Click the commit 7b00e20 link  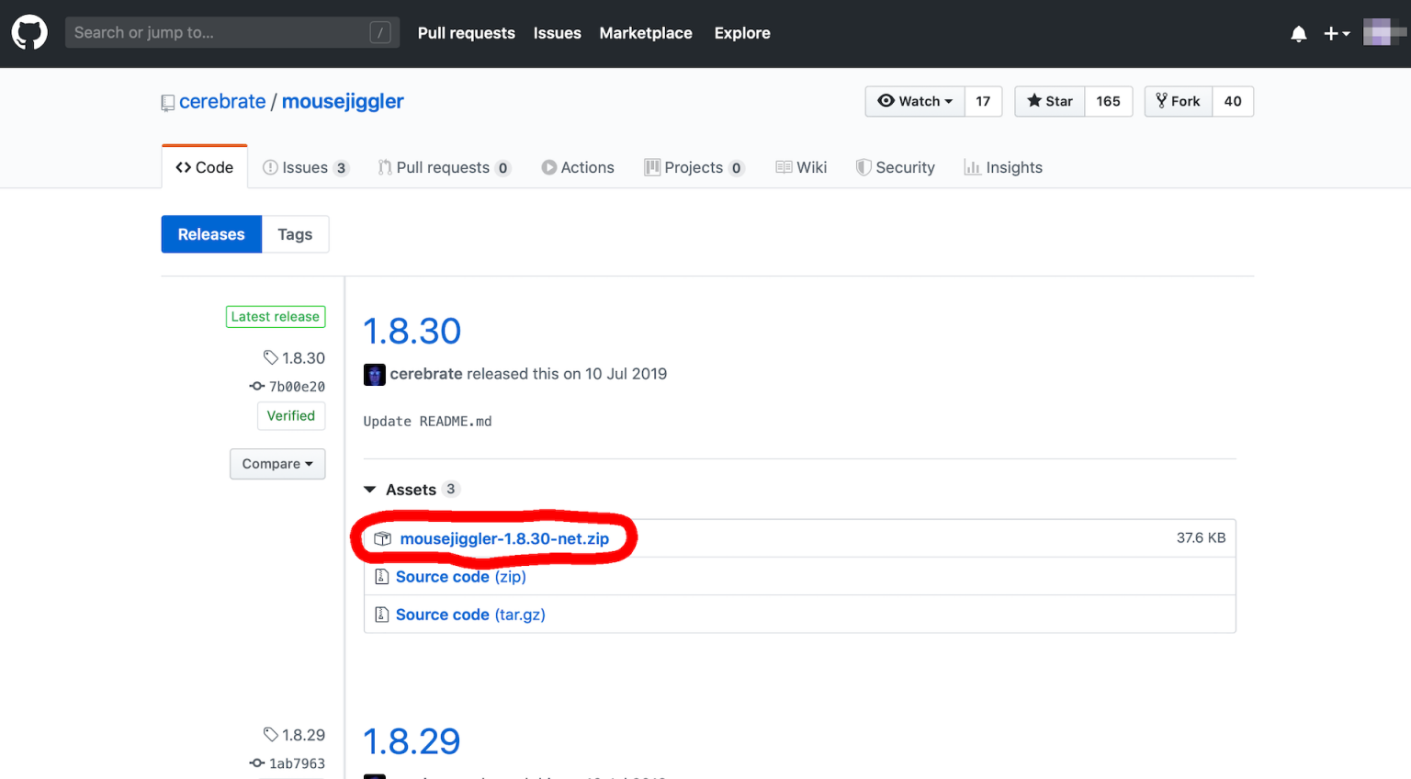pos(296,387)
